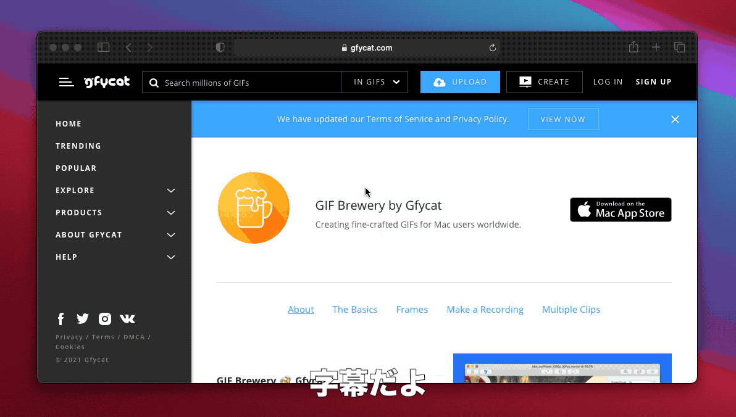
Task: Open Gfycat's Twitter page via bird icon
Action: pyautogui.click(x=83, y=318)
